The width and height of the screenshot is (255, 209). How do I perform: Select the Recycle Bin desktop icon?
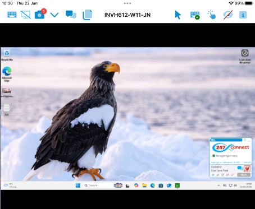click(x=7, y=55)
